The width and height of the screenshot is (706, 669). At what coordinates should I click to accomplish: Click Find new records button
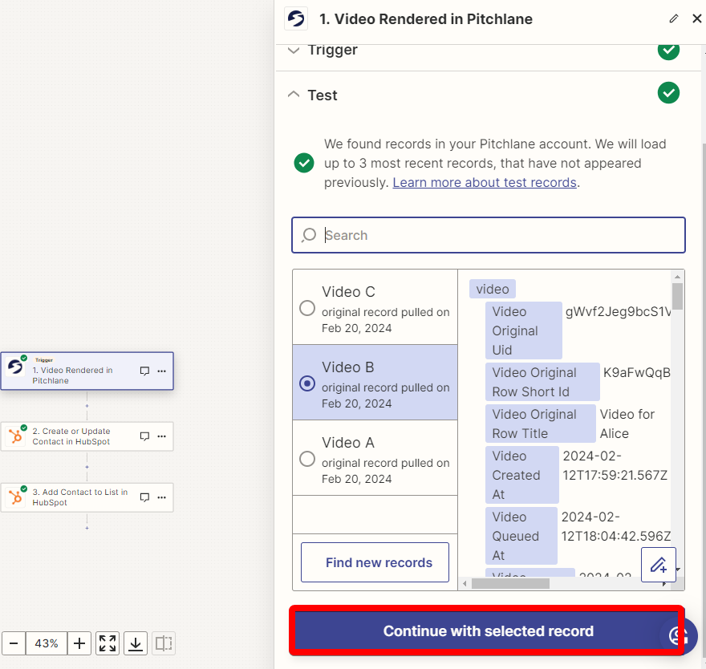pos(375,562)
